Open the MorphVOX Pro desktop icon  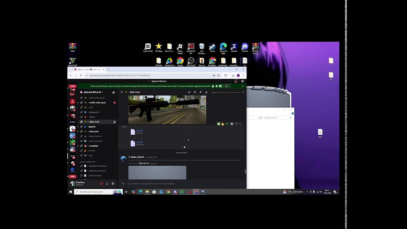coord(191,48)
